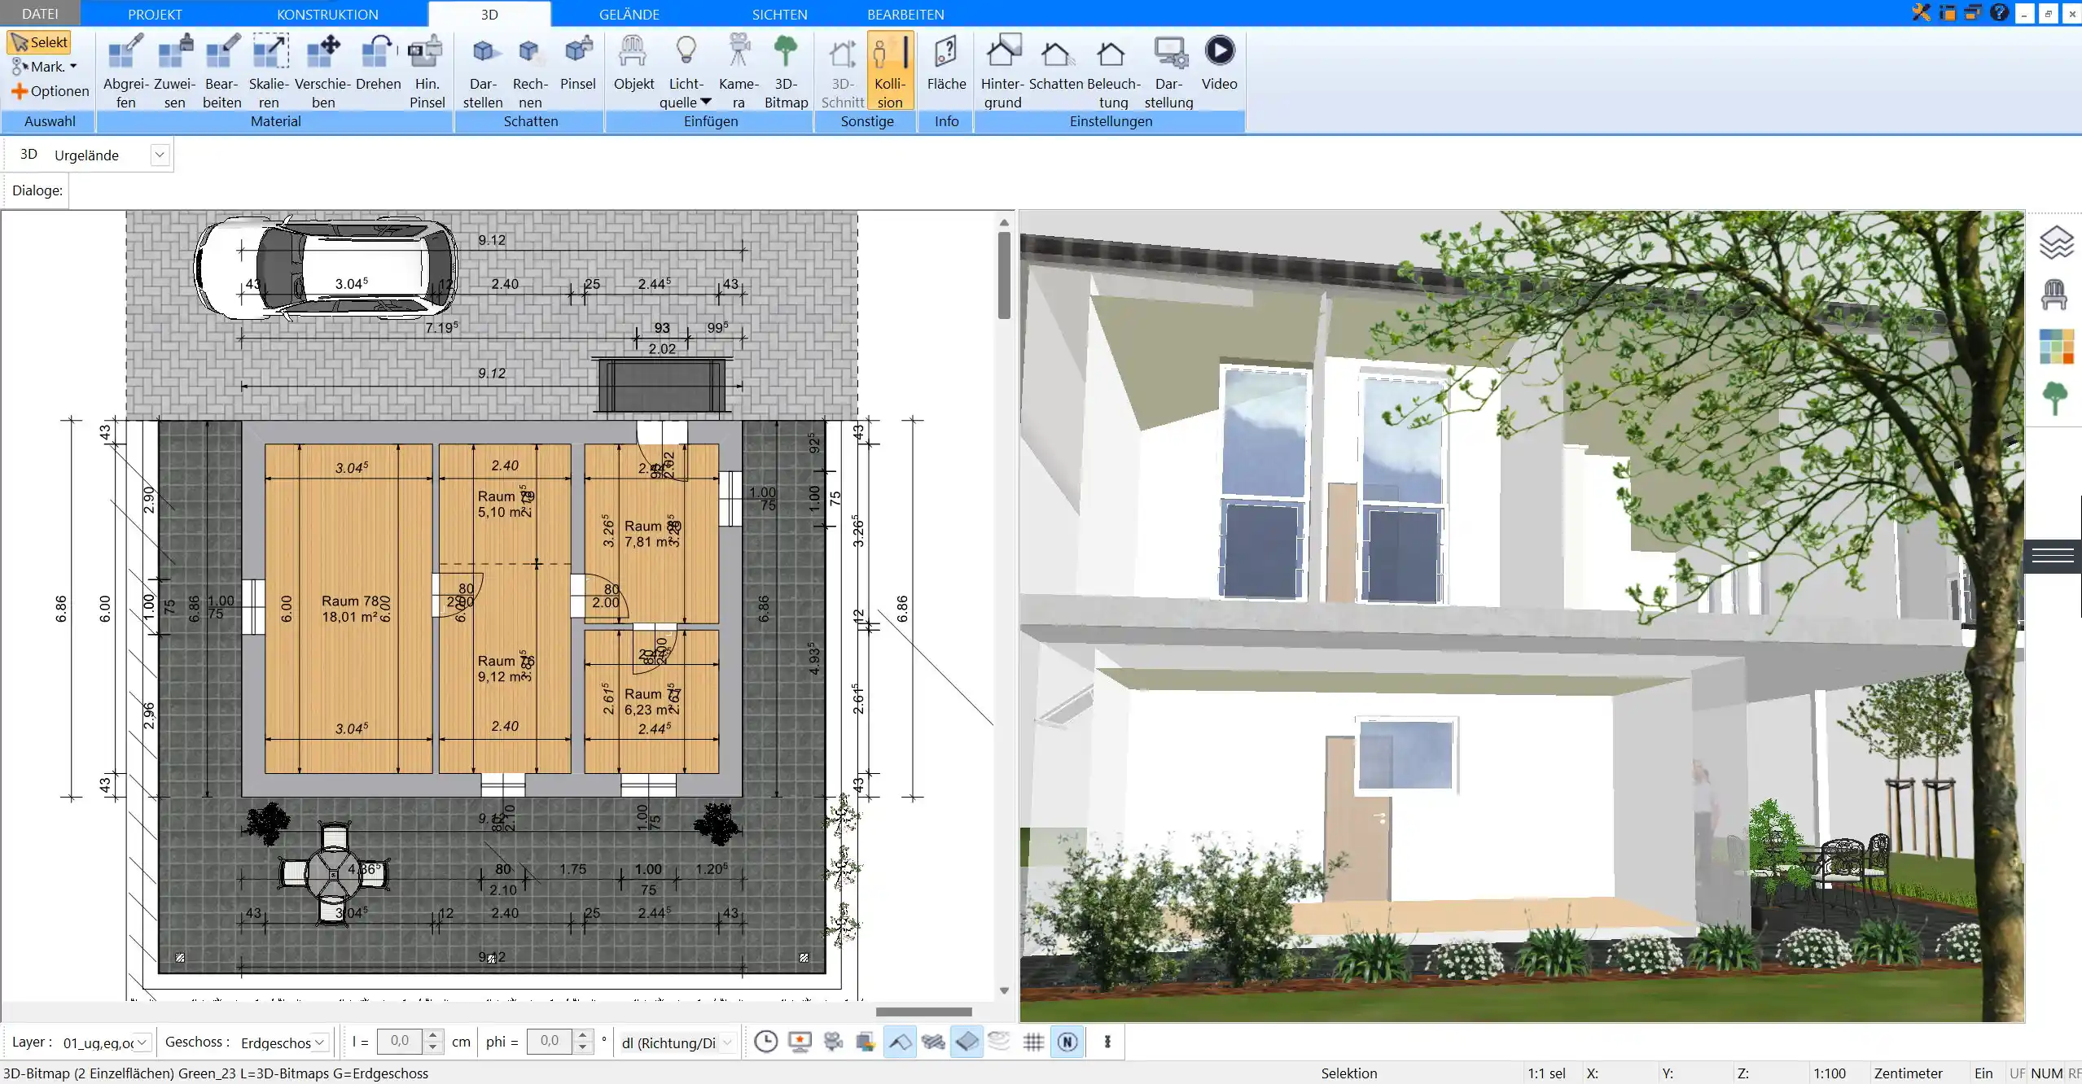2082x1084 pixels.
Task: Click the Lichtquelle bulb icon
Action: 686,52
